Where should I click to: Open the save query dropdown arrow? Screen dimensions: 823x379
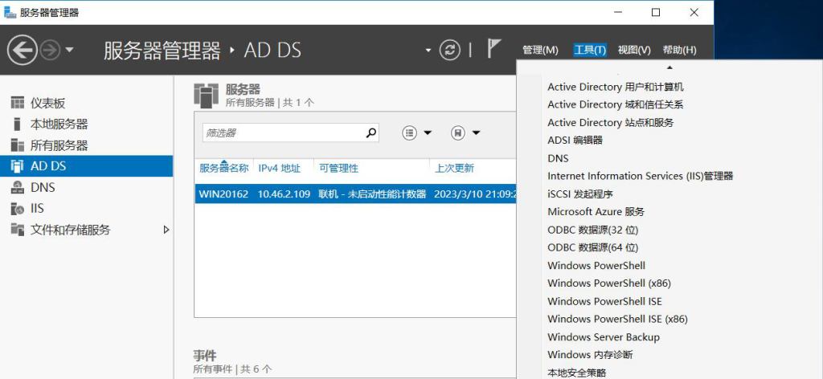pos(476,133)
